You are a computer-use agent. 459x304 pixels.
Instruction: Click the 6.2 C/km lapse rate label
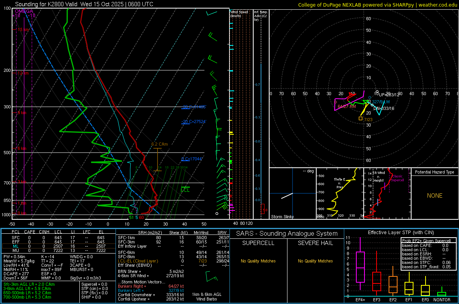(x=159, y=144)
